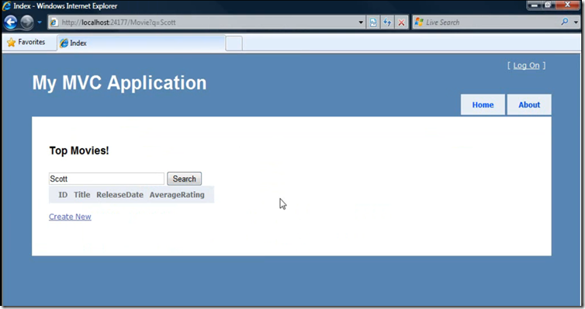585x309 pixels.
Task: Open the recent pages dropdown arrow
Action: 39,23
